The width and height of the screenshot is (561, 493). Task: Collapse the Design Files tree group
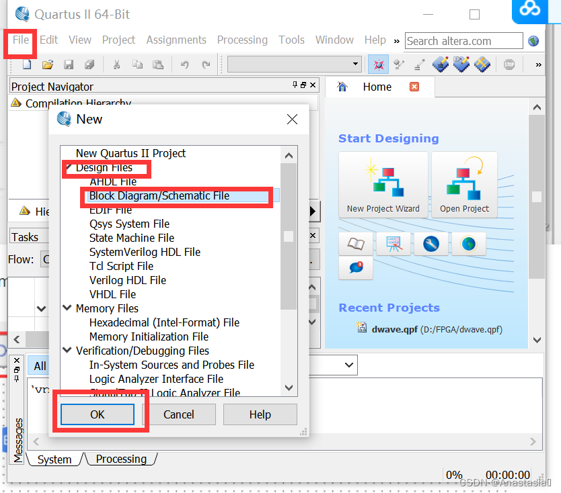[69, 167]
